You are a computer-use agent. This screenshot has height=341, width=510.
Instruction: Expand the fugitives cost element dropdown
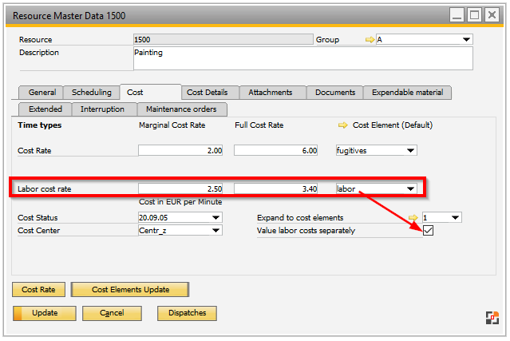[410, 150]
